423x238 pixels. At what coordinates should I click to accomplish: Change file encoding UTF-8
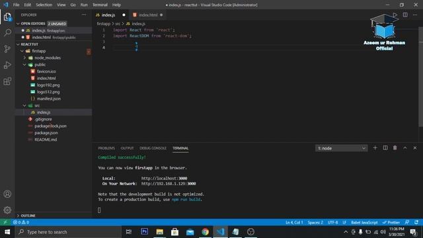[x=332, y=222]
